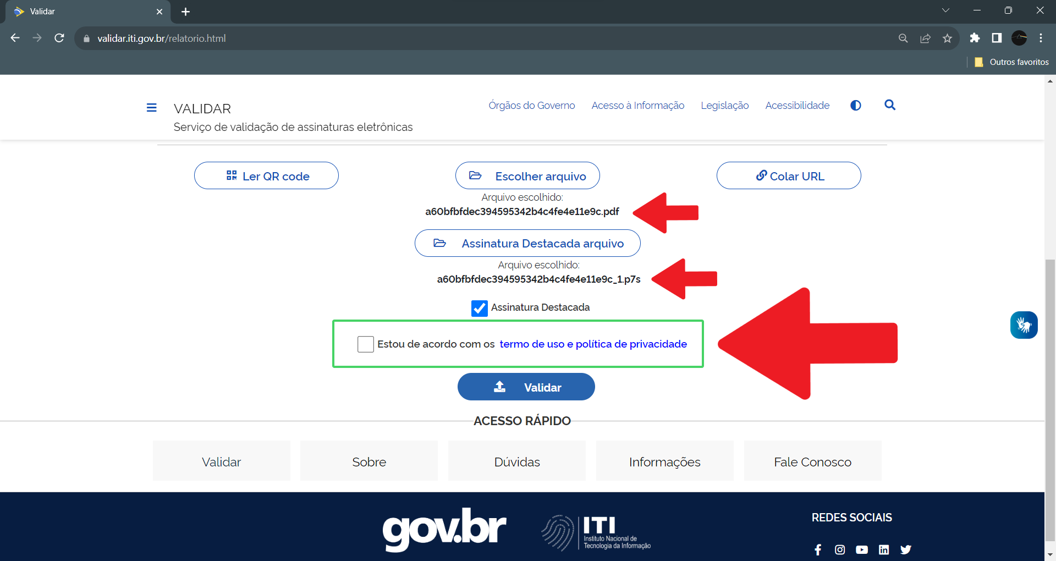Open the Twitter social icon
1056x561 pixels.
[906, 549]
